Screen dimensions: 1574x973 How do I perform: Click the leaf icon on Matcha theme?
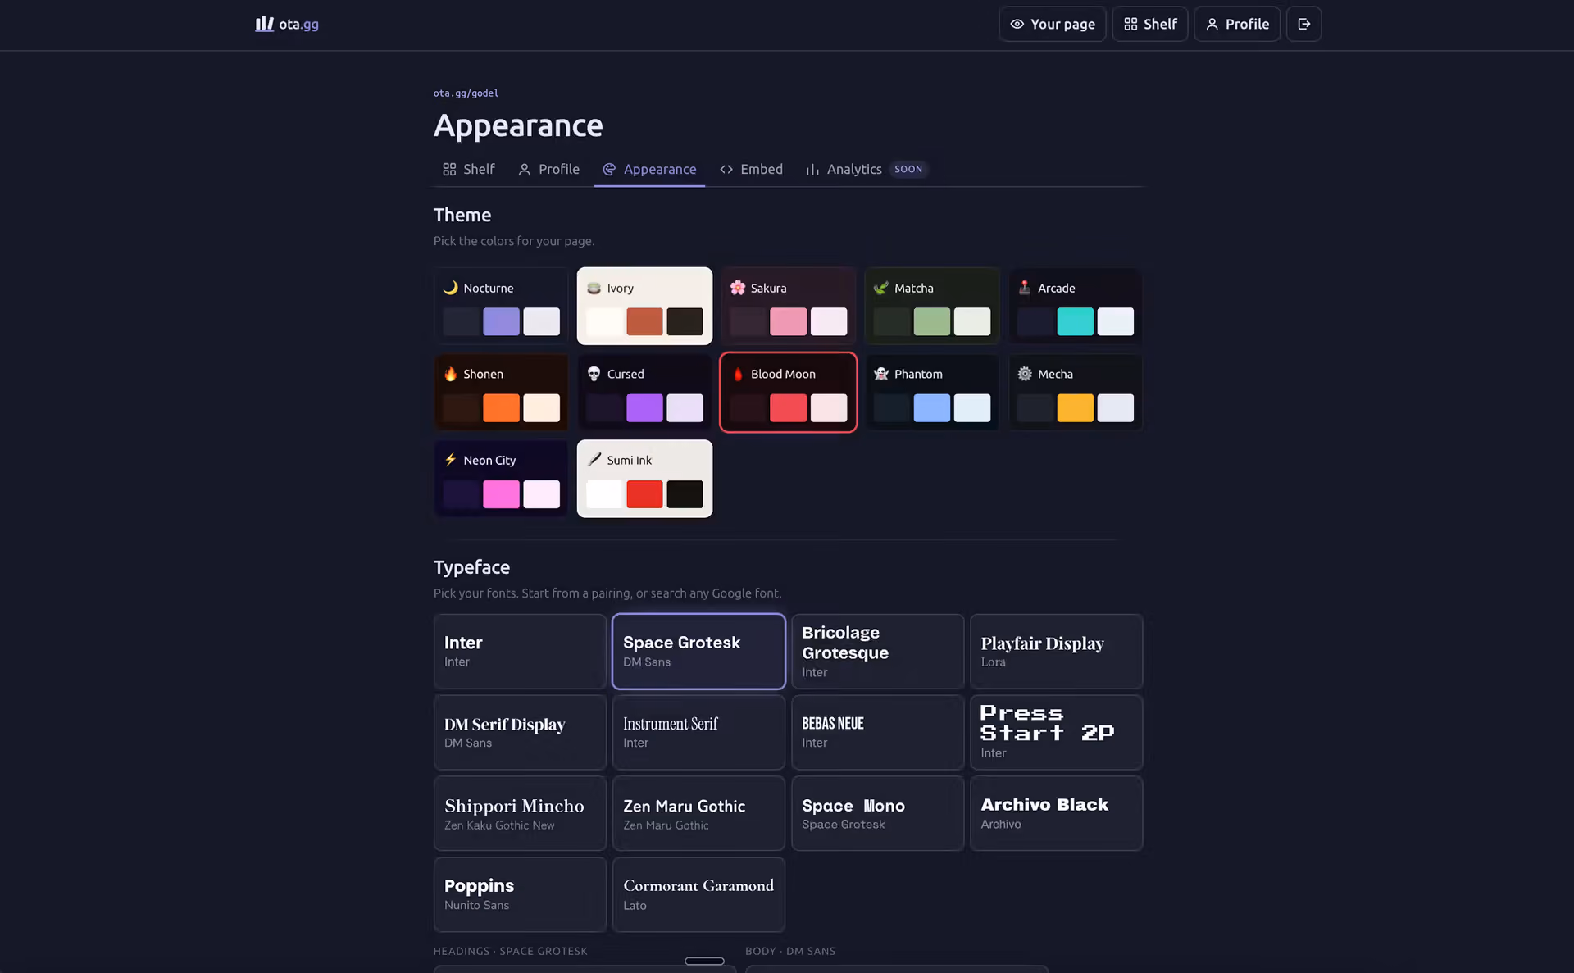click(x=881, y=288)
